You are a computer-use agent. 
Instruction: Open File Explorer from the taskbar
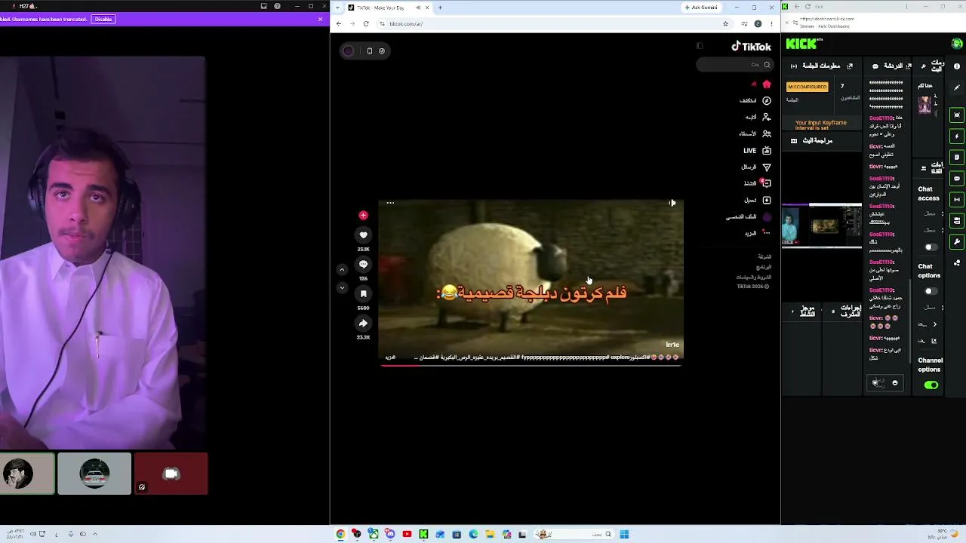(x=490, y=535)
